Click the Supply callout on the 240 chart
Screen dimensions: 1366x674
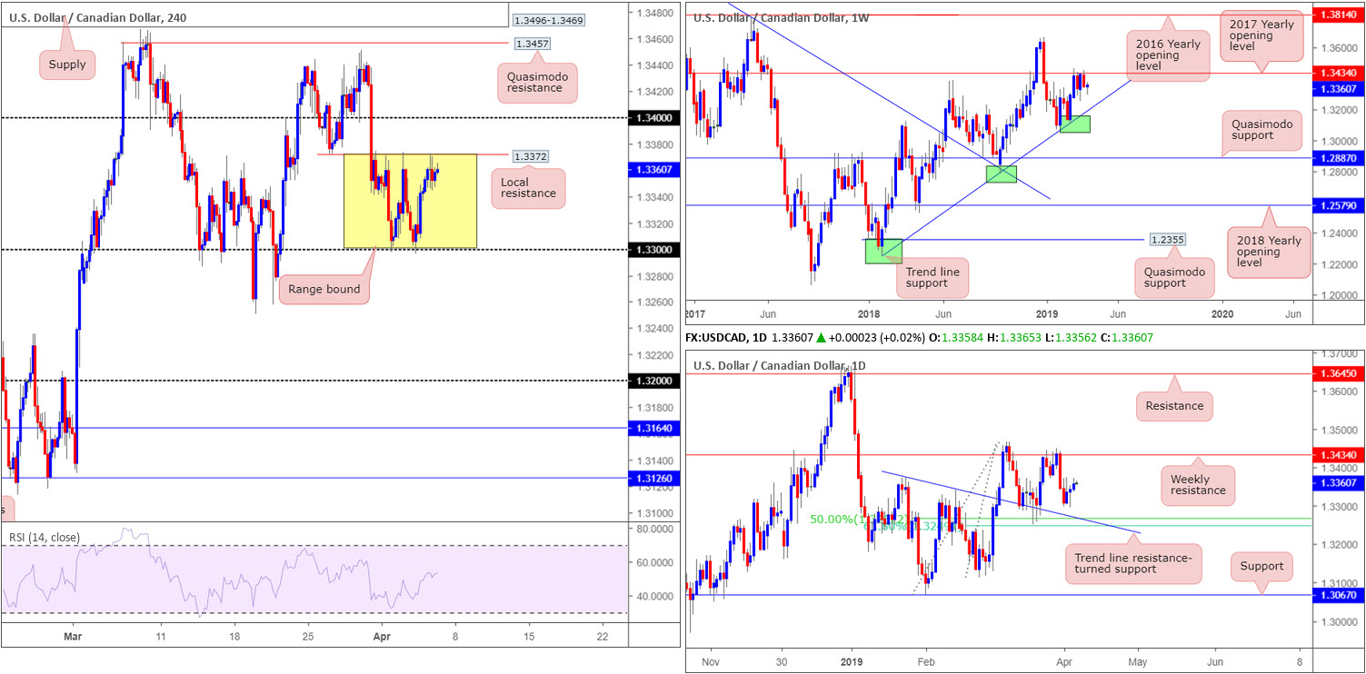click(x=67, y=64)
